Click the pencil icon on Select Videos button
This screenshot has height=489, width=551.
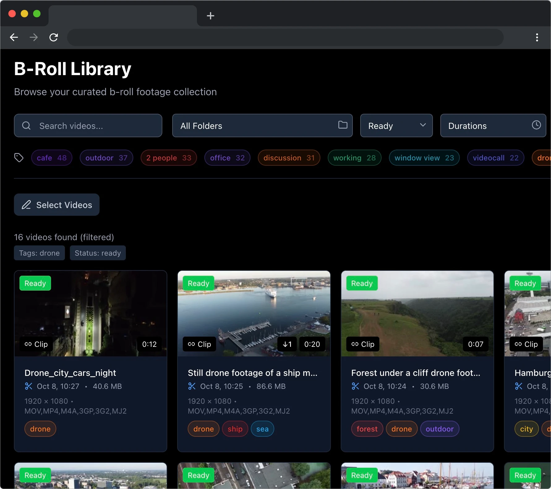click(x=27, y=205)
